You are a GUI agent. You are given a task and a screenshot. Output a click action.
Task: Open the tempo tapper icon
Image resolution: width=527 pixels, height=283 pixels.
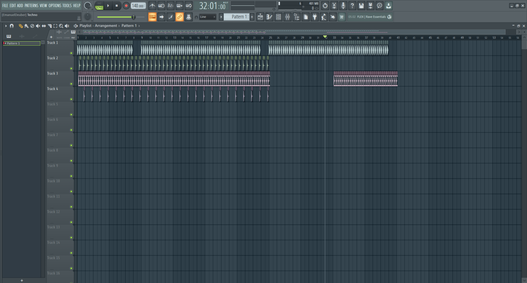324,17
